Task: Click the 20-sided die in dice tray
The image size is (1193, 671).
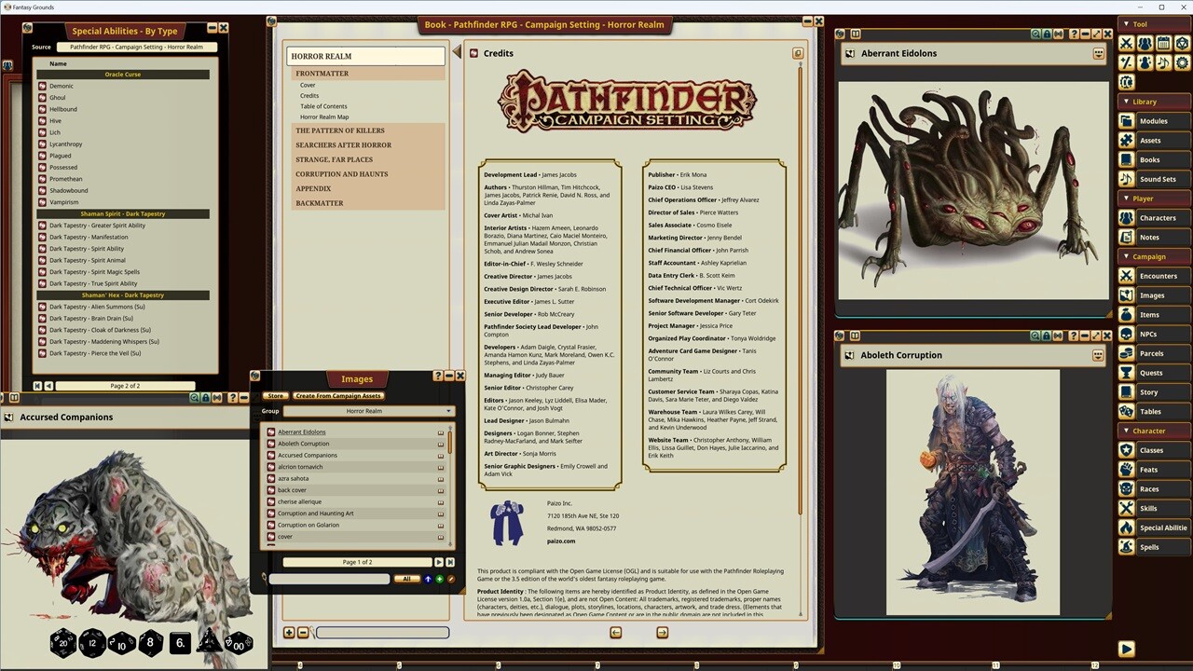Action: [63, 642]
